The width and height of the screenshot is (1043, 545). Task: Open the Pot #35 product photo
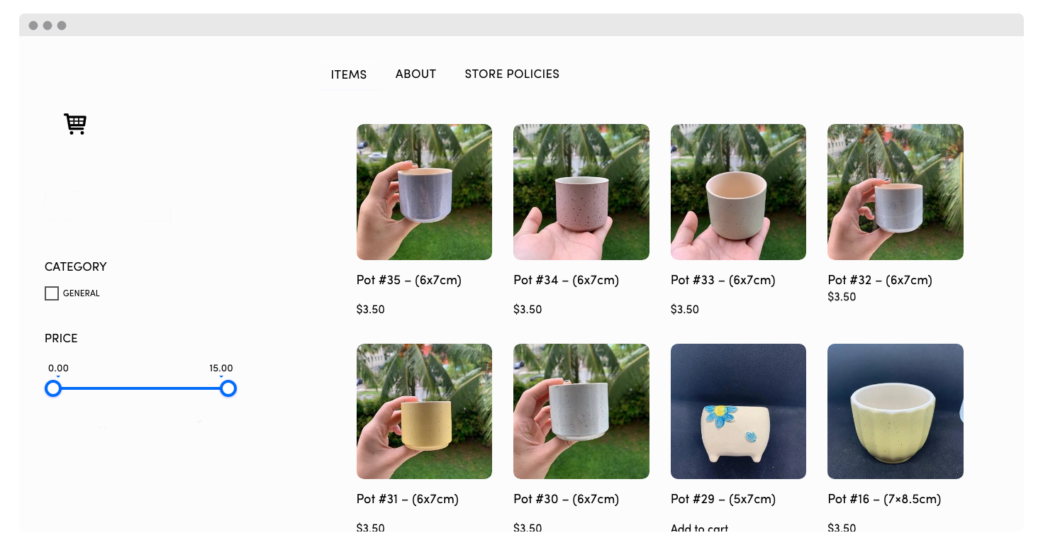point(424,192)
